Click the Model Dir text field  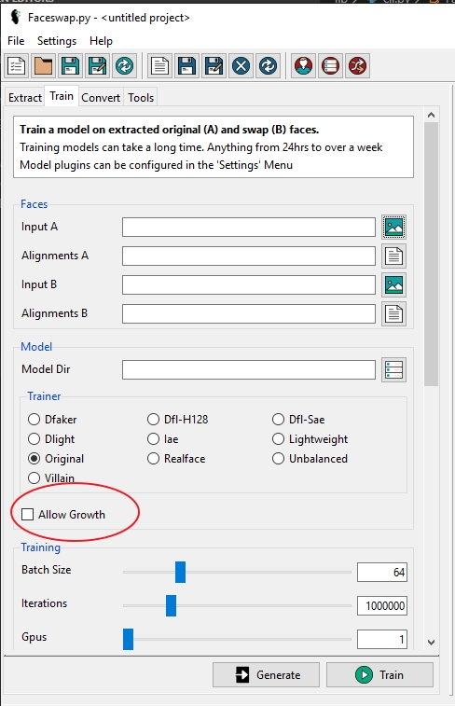[248, 369]
